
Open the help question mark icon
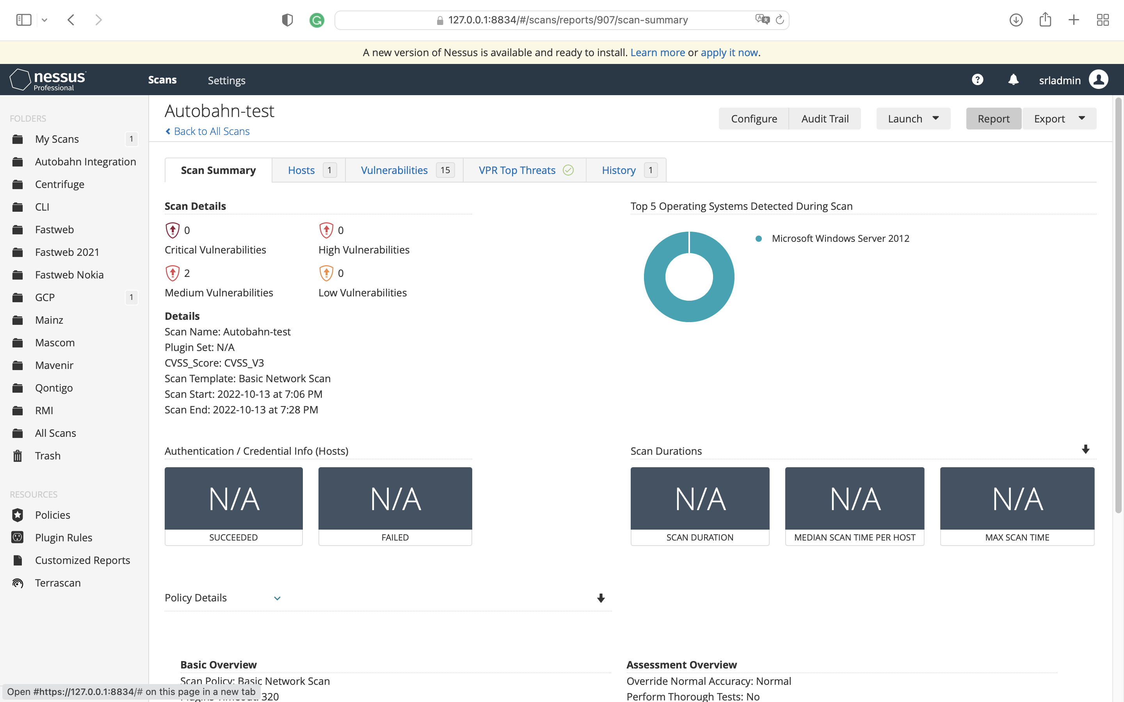[977, 80]
